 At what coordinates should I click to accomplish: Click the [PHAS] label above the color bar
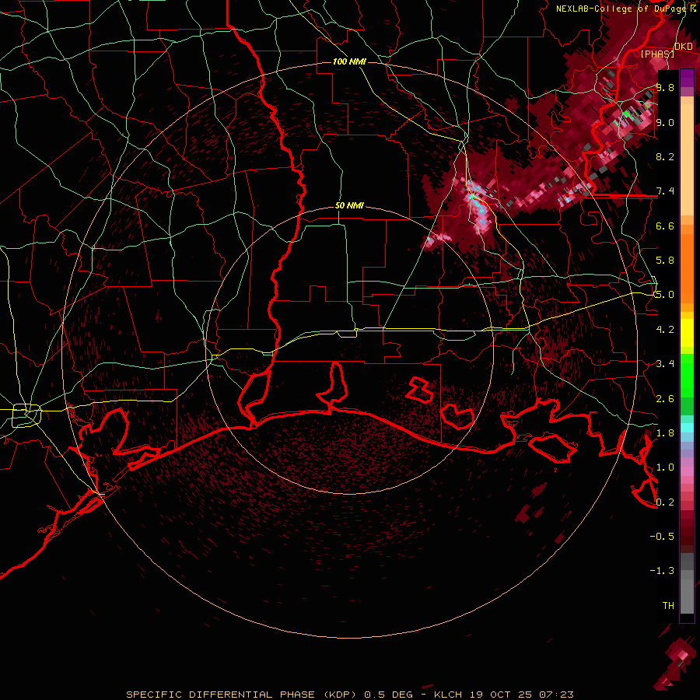pos(657,54)
